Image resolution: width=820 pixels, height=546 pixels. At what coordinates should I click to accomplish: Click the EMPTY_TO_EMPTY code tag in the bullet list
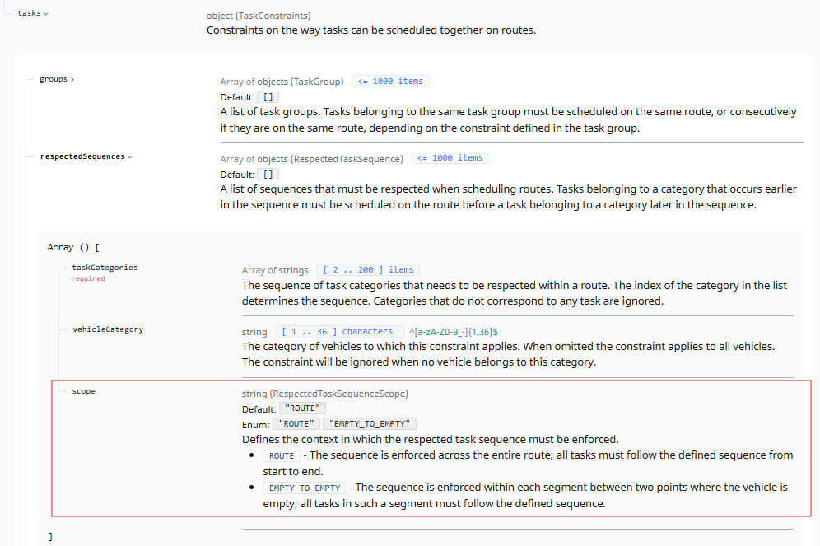point(305,488)
